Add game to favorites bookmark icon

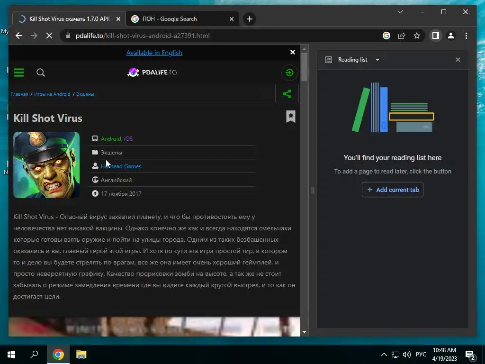click(291, 117)
